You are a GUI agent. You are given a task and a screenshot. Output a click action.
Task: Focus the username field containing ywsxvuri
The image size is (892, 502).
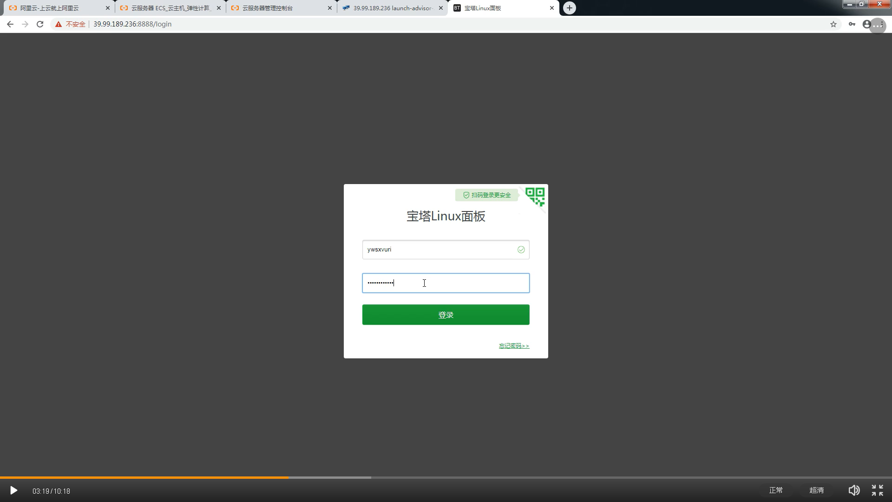point(446,250)
